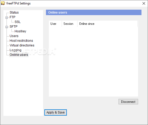This screenshot has height=125, width=148.
Task: Open the SSL settings under FTP
Action: (x=17, y=22)
